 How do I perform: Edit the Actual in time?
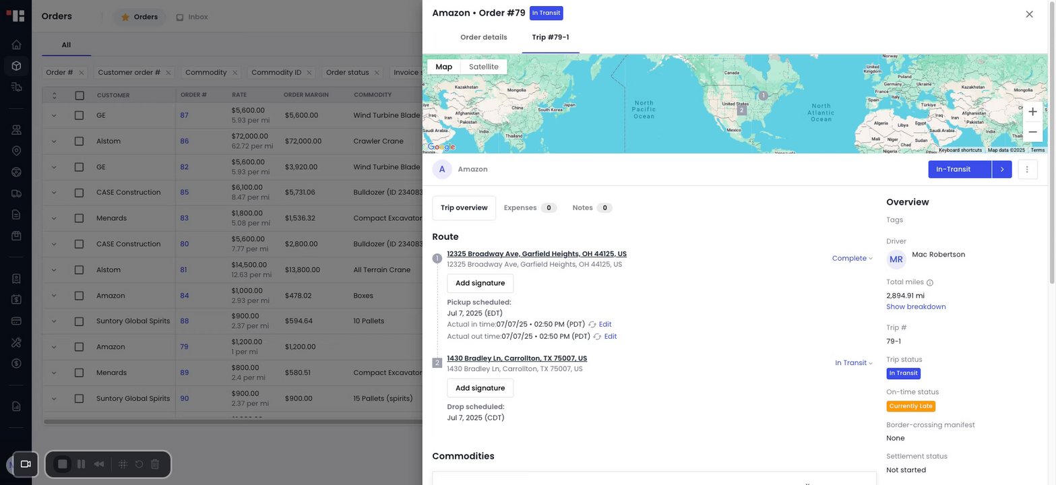tap(605, 325)
